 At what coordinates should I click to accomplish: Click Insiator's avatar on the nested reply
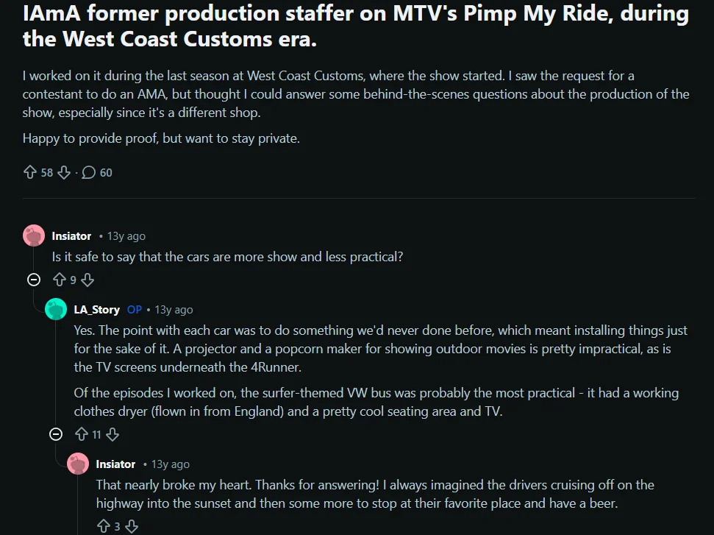pyautogui.click(x=78, y=464)
